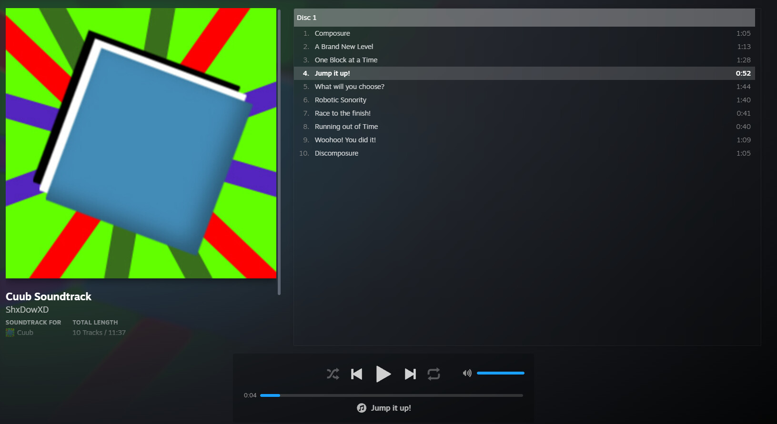Mute the audio with speaker icon
777x424 pixels.
[x=467, y=373]
